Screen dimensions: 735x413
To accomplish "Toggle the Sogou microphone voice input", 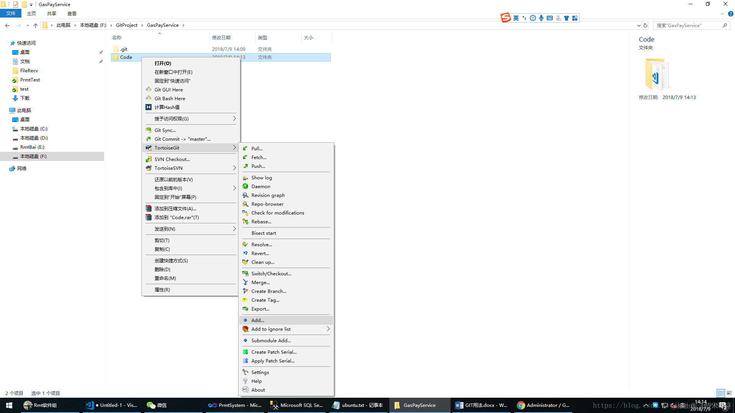I will tap(541, 18).
